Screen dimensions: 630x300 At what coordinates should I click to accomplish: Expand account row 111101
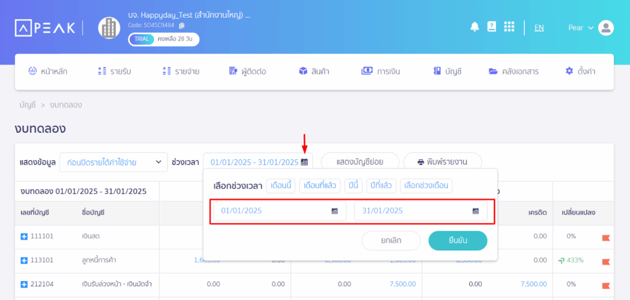click(25, 236)
